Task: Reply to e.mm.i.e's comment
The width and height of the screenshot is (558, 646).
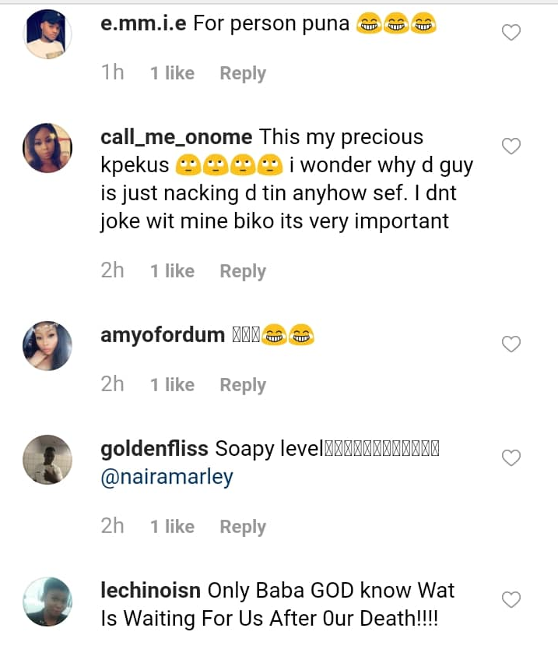Action: [243, 73]
